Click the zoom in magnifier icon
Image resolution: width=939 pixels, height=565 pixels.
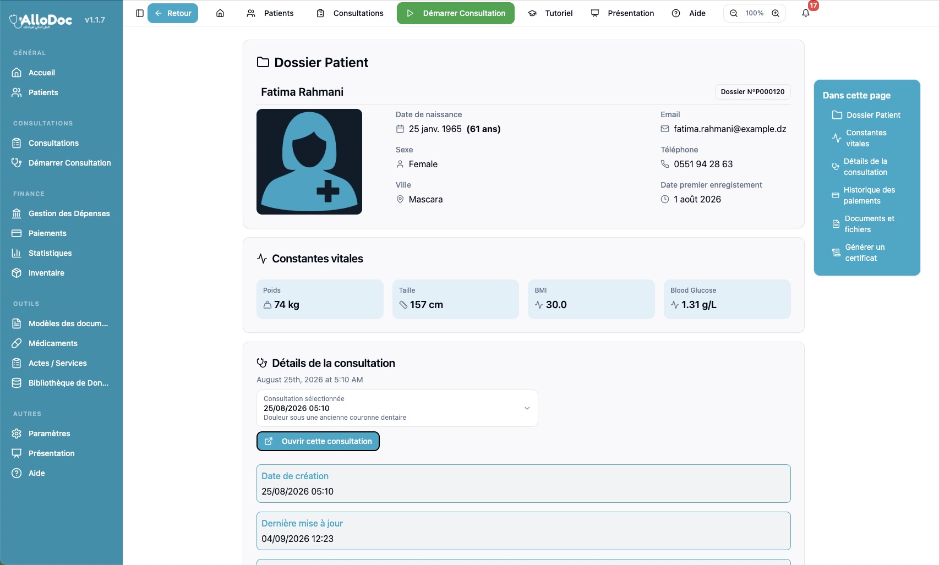pos(776,13)
